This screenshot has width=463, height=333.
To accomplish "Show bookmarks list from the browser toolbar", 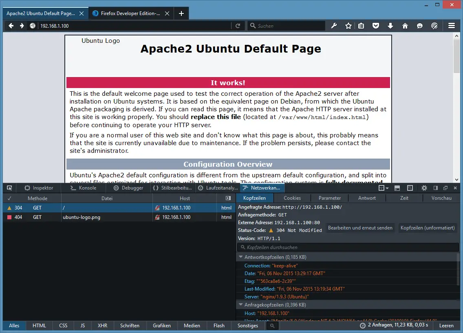I will [361, 26].
